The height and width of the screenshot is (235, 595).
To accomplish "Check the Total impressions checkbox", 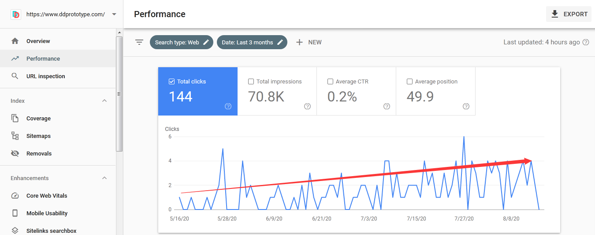I will point(251,81).
